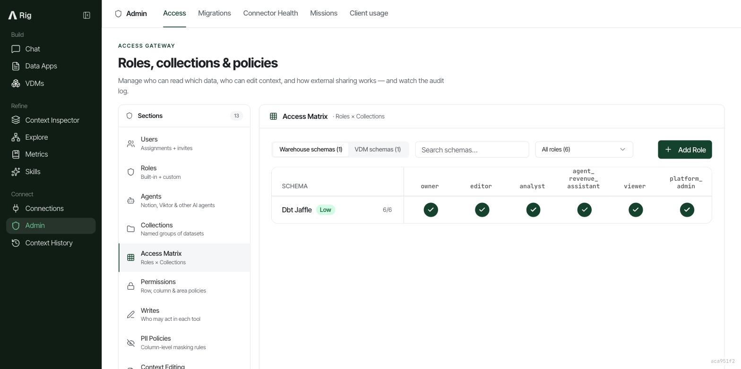
Task: Click the 6/6 count in Dbt Jaffle row
Action: tap(388, 210)
